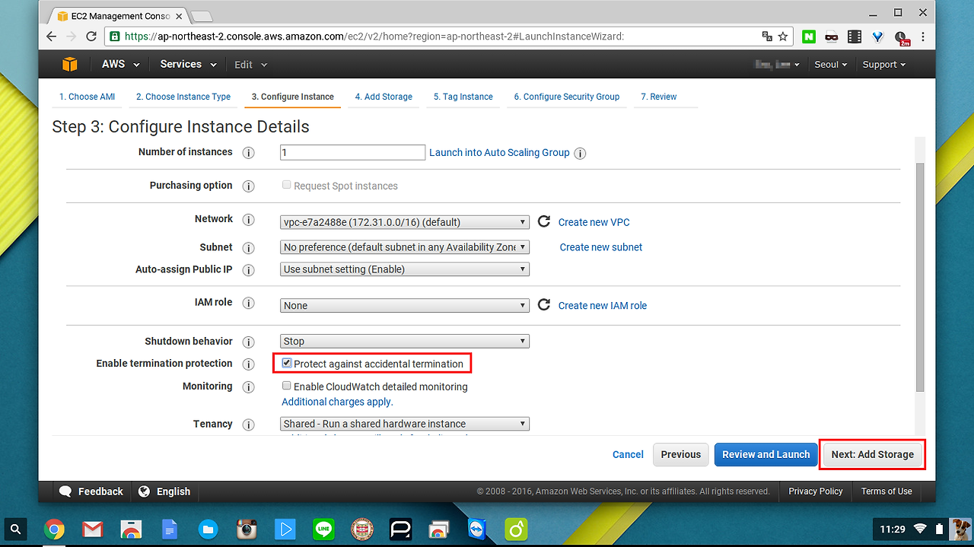Click the Number of instances input field
Screen dimensions: 974x547
(352, 152)
